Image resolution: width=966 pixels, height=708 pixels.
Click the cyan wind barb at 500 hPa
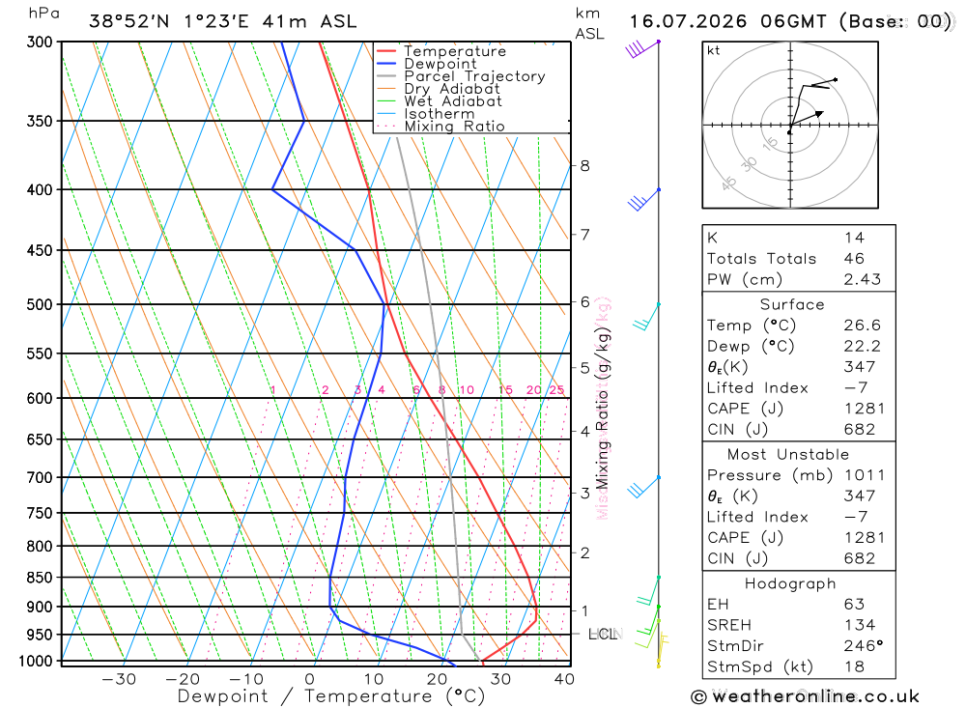tap(647, 317)
